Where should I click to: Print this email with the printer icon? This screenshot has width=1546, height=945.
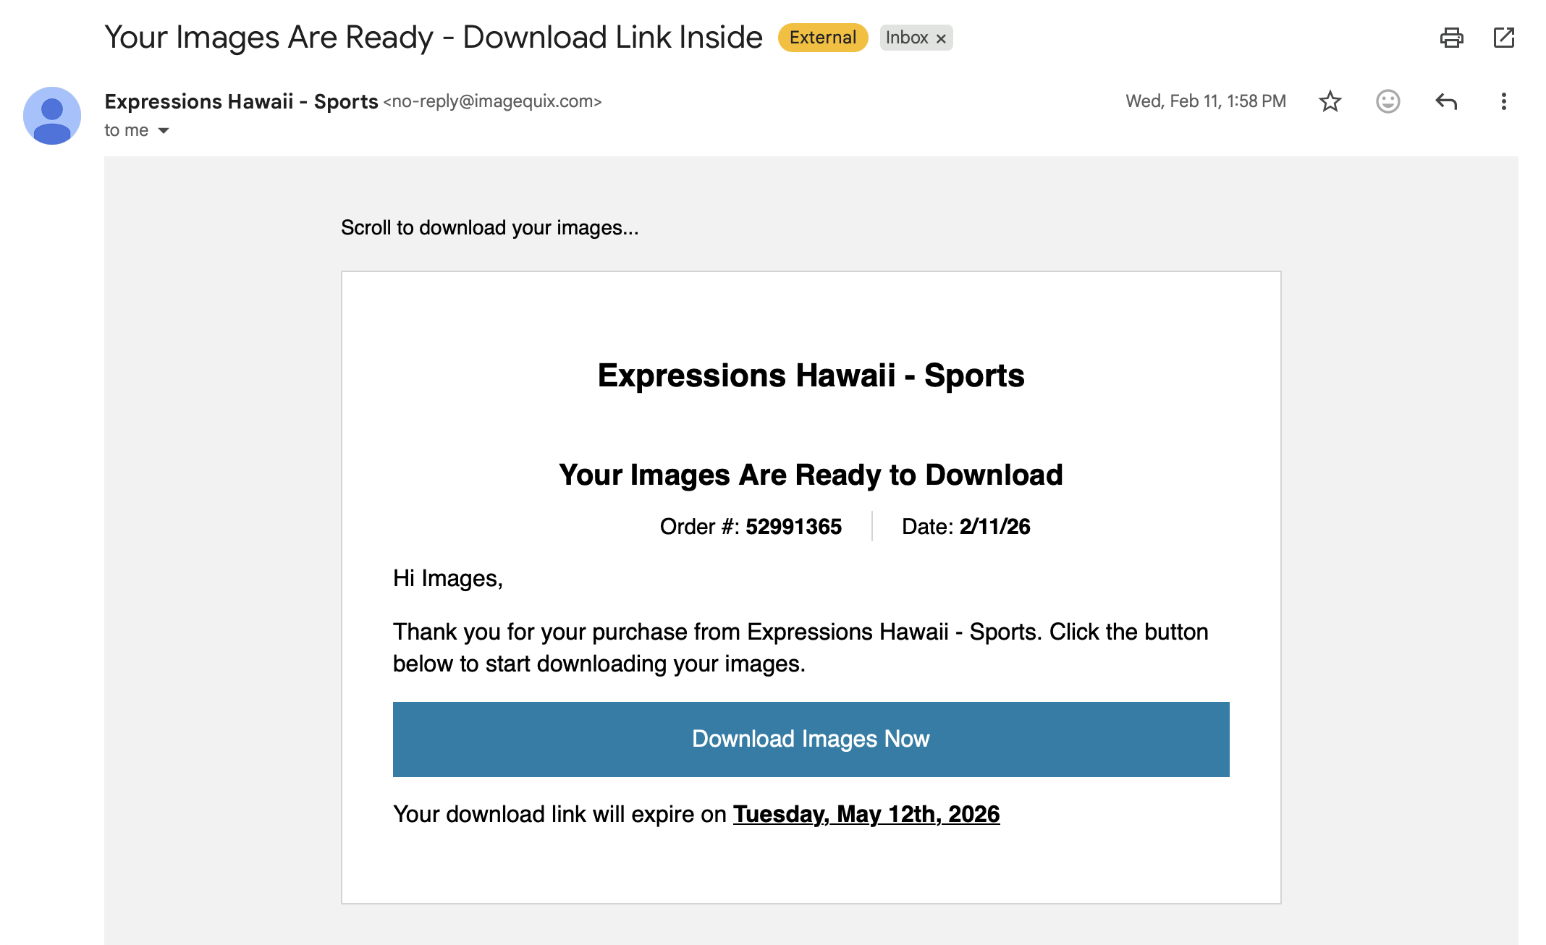(x=1451, y=38)
